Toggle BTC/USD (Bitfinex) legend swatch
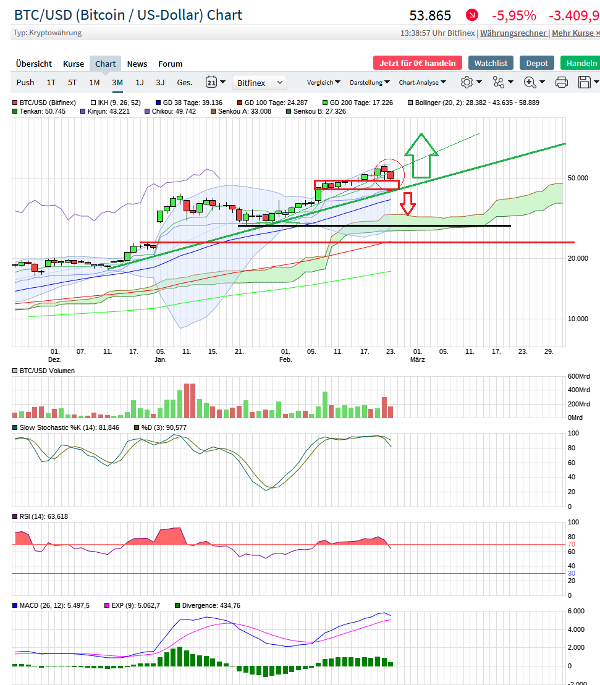Screen dimensions: 600x685 15,103
